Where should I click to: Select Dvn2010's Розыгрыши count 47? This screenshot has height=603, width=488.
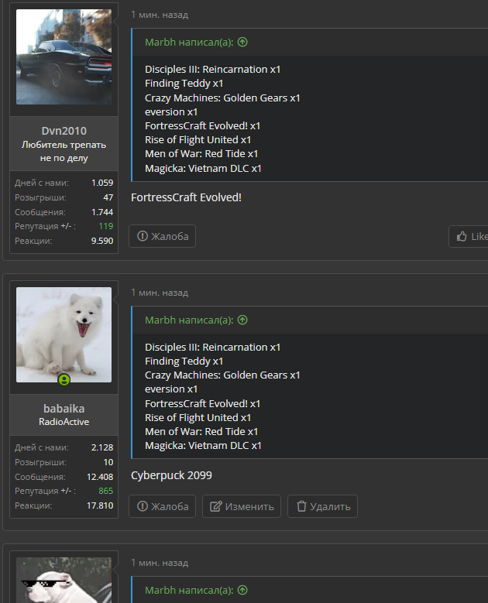tap(108, 197)
